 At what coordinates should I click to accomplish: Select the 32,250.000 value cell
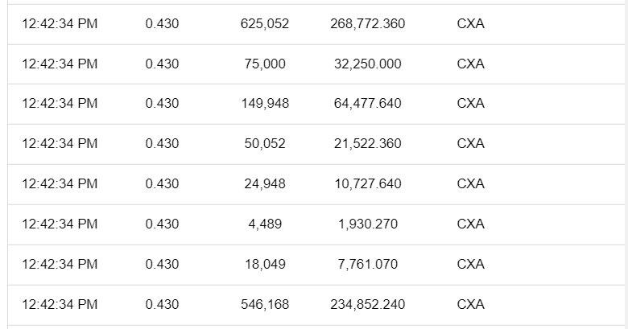[367, 64]
